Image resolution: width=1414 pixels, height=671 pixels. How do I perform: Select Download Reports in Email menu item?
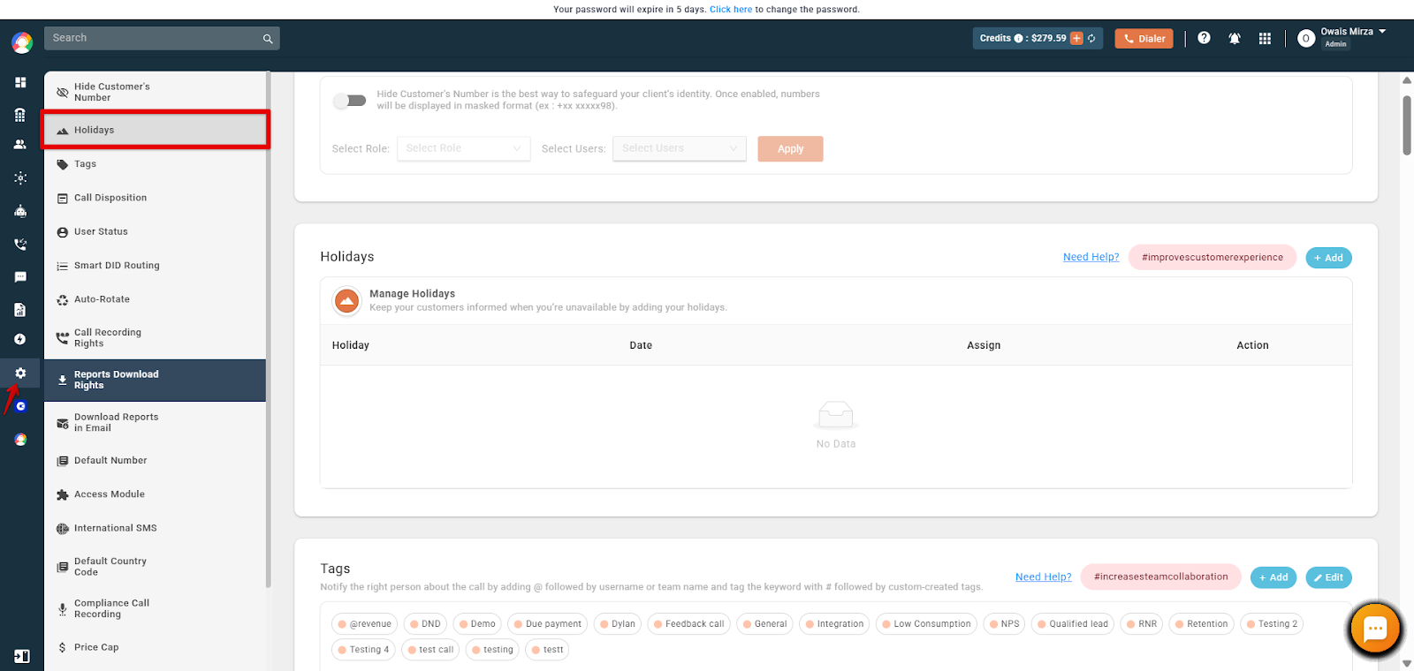pyautogui.click(x=155, y=422)
